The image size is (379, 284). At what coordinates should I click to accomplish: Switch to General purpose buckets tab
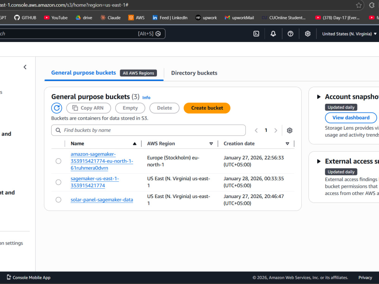(x=83, y=73)
